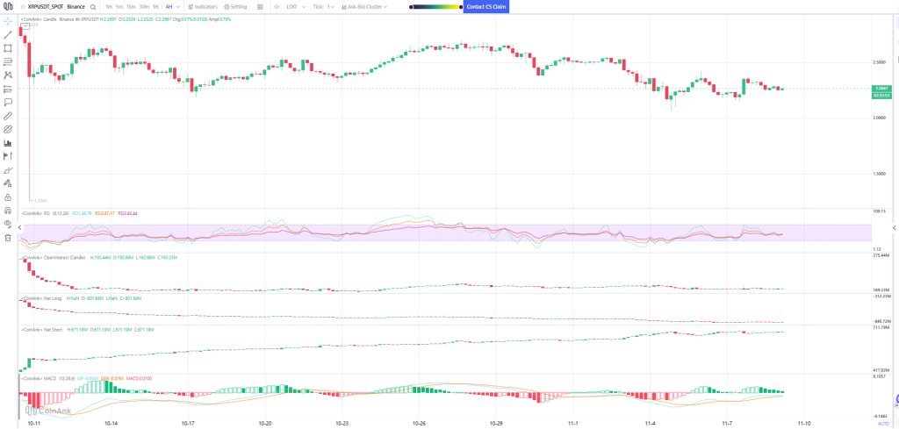Click the Contact CS Claim button
The width and height of the screenshot is (899, 429).
[485, 6]
